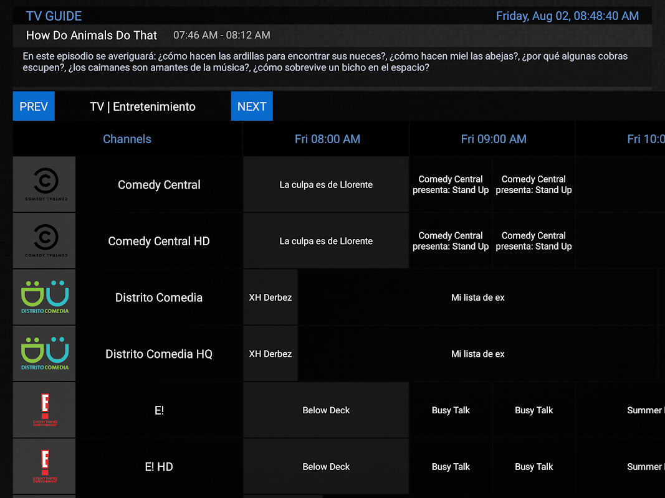Select first Busy Talk on the E! channel
The image size is (665, 498).
451,410
